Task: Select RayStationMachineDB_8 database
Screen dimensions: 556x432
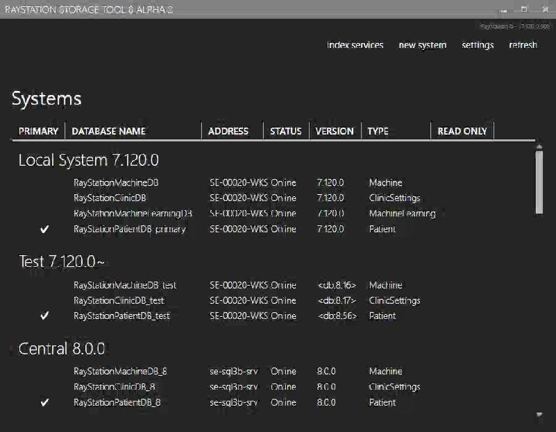Action: (x=120, y=371)
